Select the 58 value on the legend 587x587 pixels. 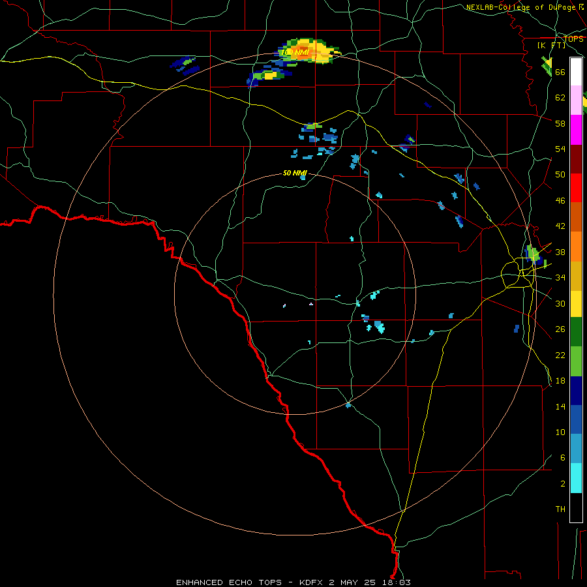[560, 123]
